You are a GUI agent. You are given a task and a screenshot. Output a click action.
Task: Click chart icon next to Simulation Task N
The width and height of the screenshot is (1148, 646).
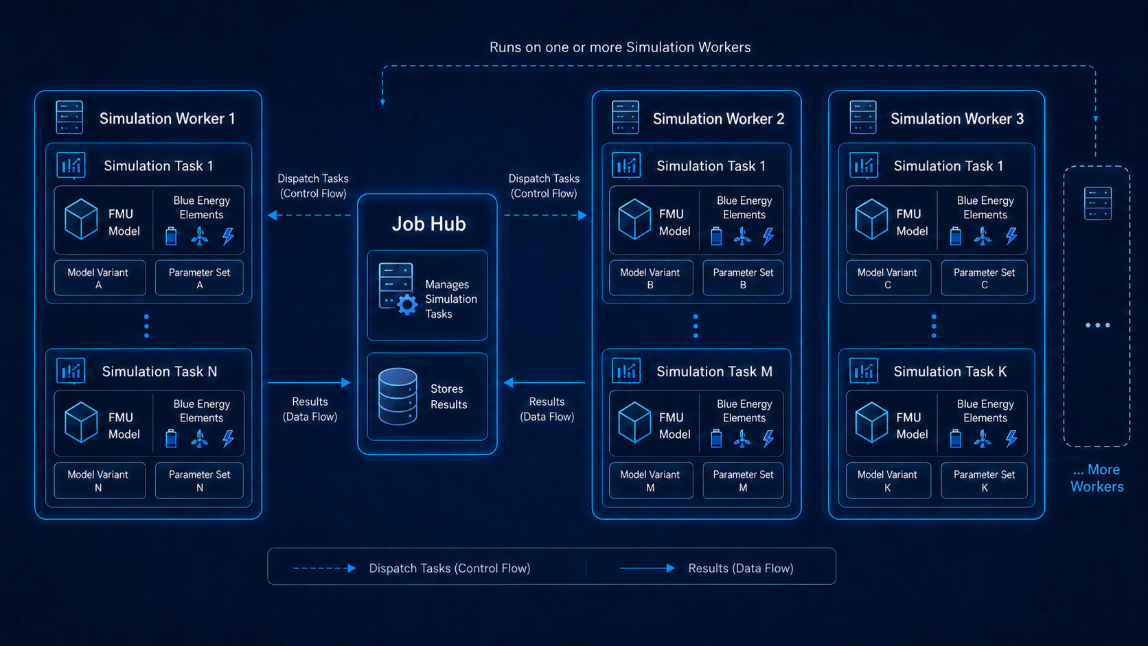coord(71,371)
